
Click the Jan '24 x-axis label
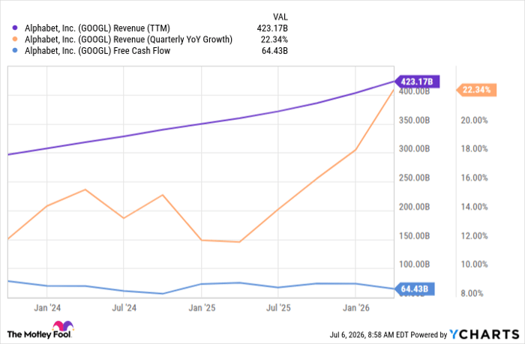coord(47,308)
